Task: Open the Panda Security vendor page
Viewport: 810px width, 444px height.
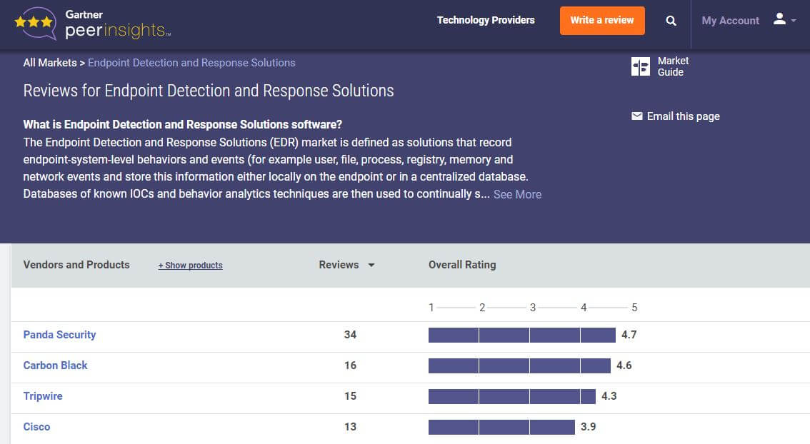Action: pos(59,335)
